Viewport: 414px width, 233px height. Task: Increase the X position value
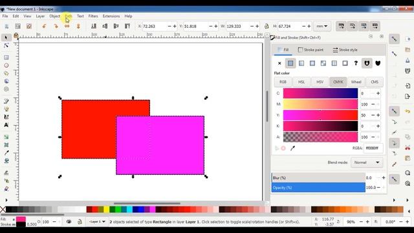pos(175,26)
